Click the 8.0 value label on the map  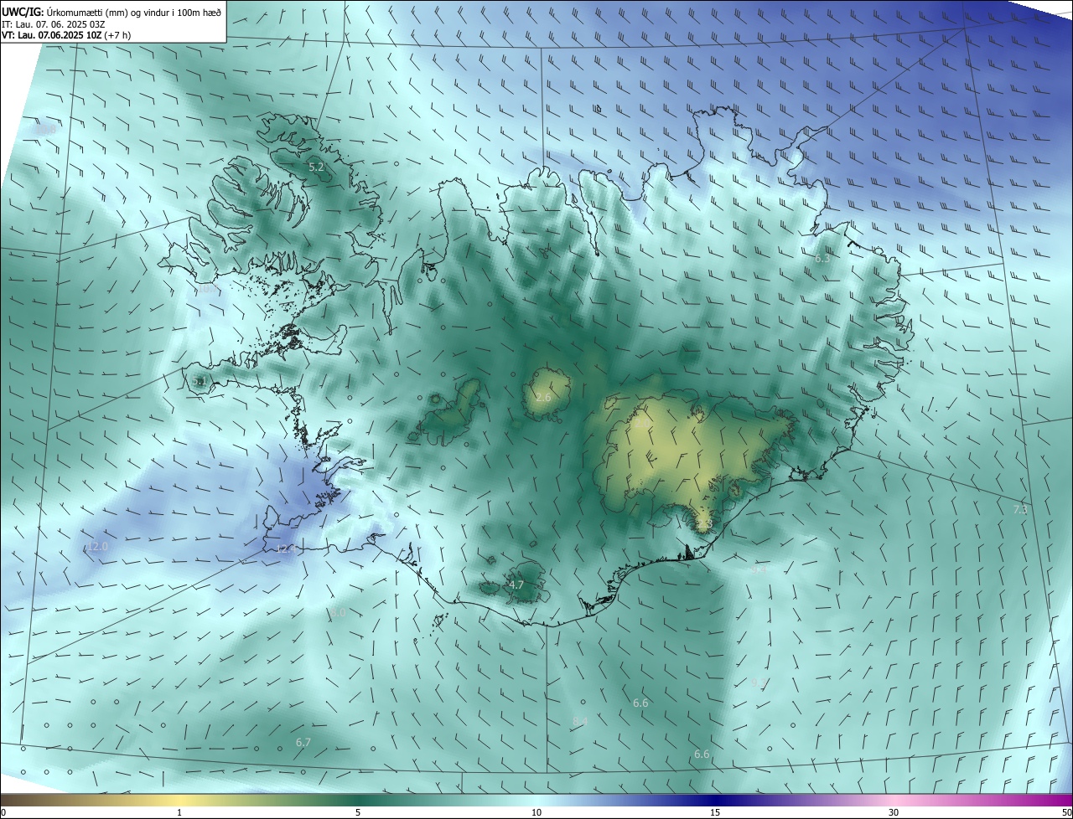point(338,612)
